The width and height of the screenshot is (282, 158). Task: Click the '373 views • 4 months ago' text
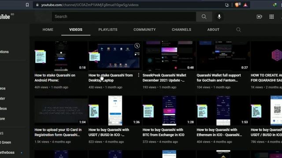(x=160, y=142)
